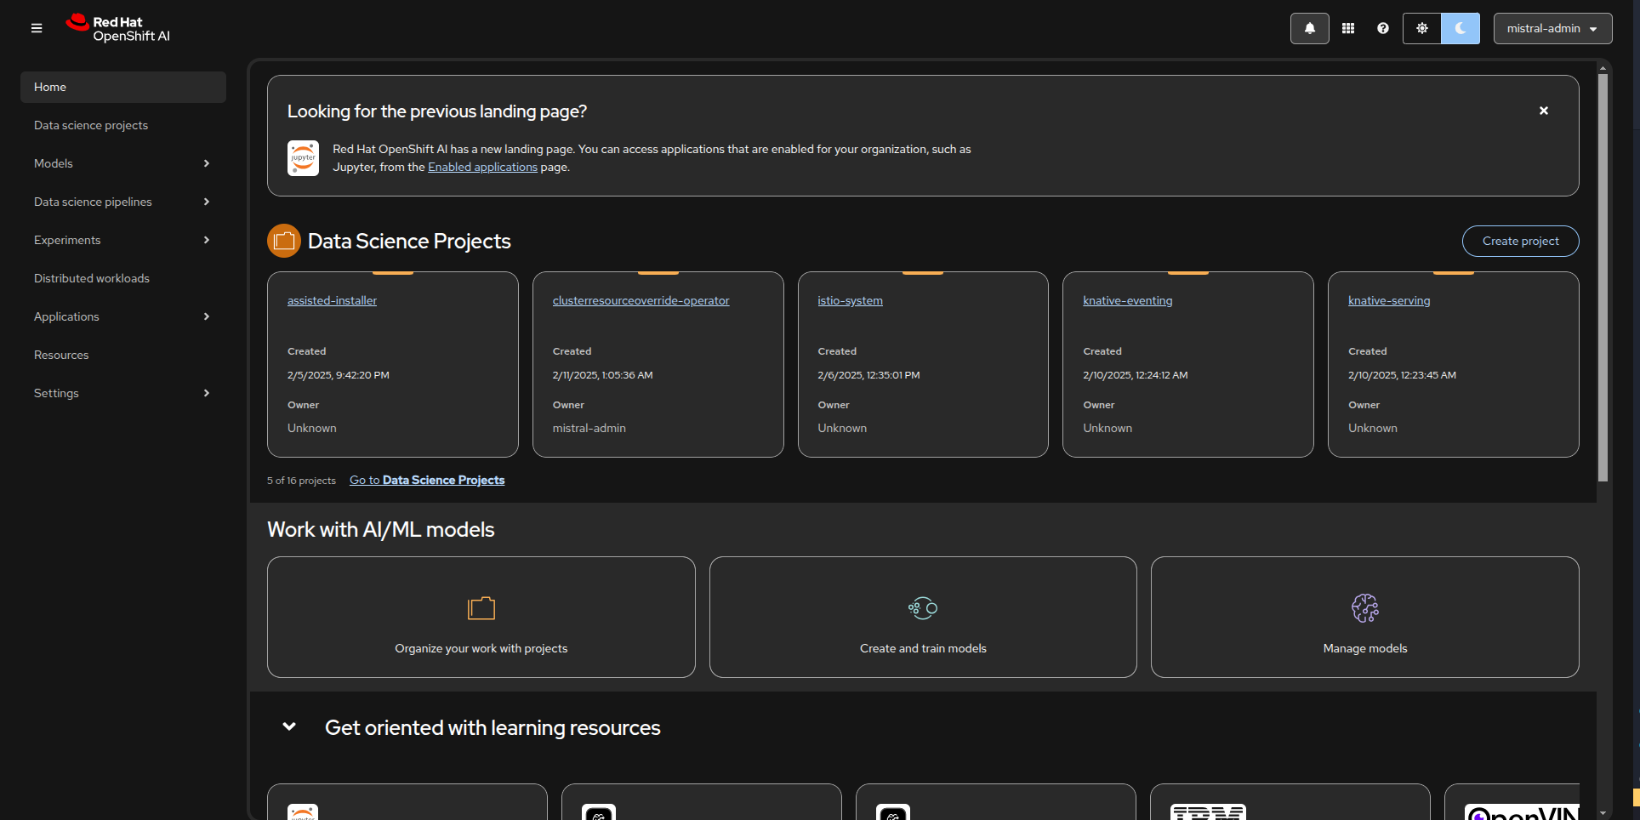Click Organize your work with projects card

point(481,617)
